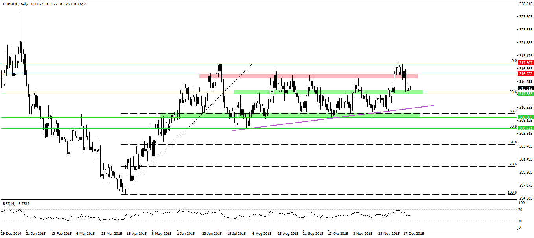Select the Fibonacci 100.0 level label
This screenshot has width=534, height=238.
point(512,192)
